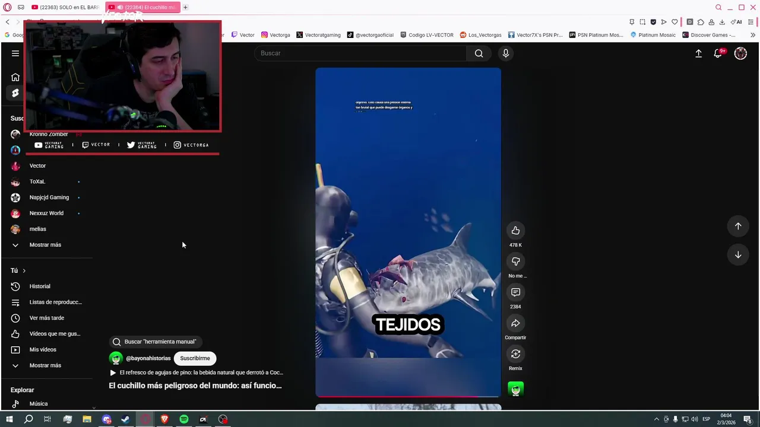Open the Codigo LV-VECTOR bookmark
Screen dimensions: 760x427
coord(427,35)
